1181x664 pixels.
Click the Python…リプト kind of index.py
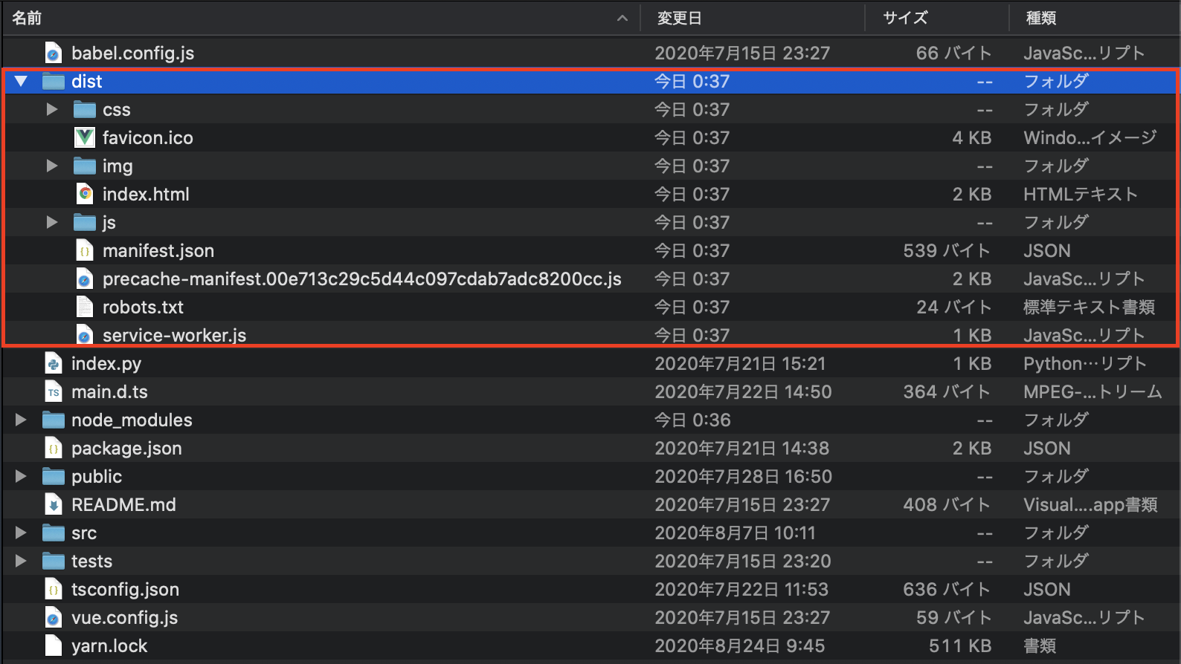pyautogui.click(x=1085, y=363)
